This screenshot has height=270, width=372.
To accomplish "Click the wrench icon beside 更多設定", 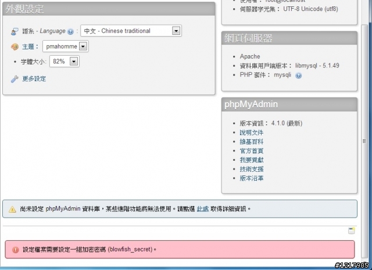I will click(15, 79).
